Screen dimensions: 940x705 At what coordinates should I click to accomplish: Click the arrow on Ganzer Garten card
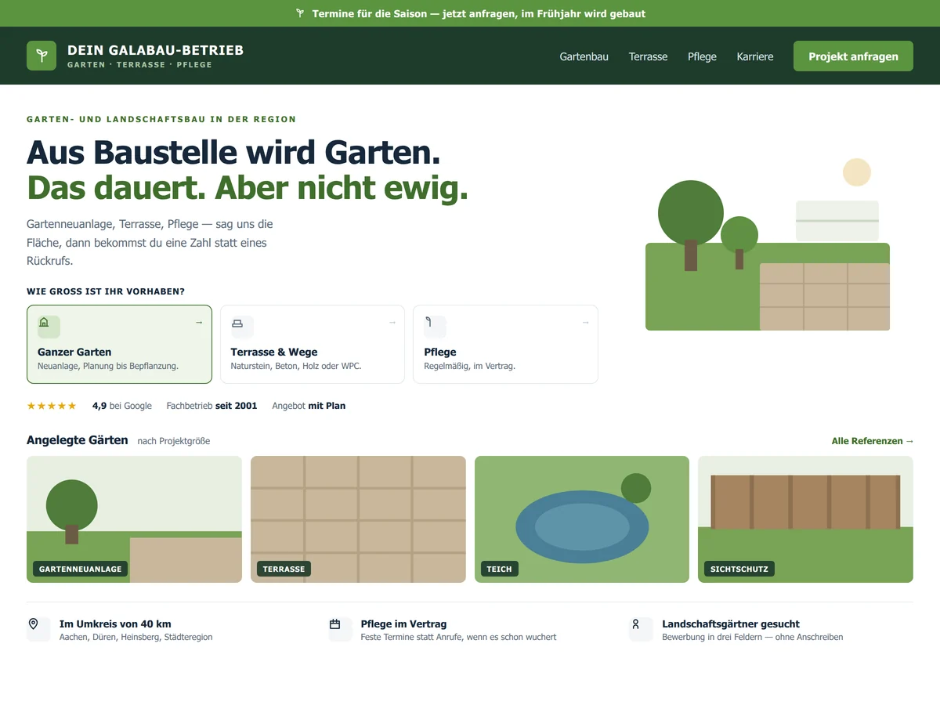(x=199, y=322)
